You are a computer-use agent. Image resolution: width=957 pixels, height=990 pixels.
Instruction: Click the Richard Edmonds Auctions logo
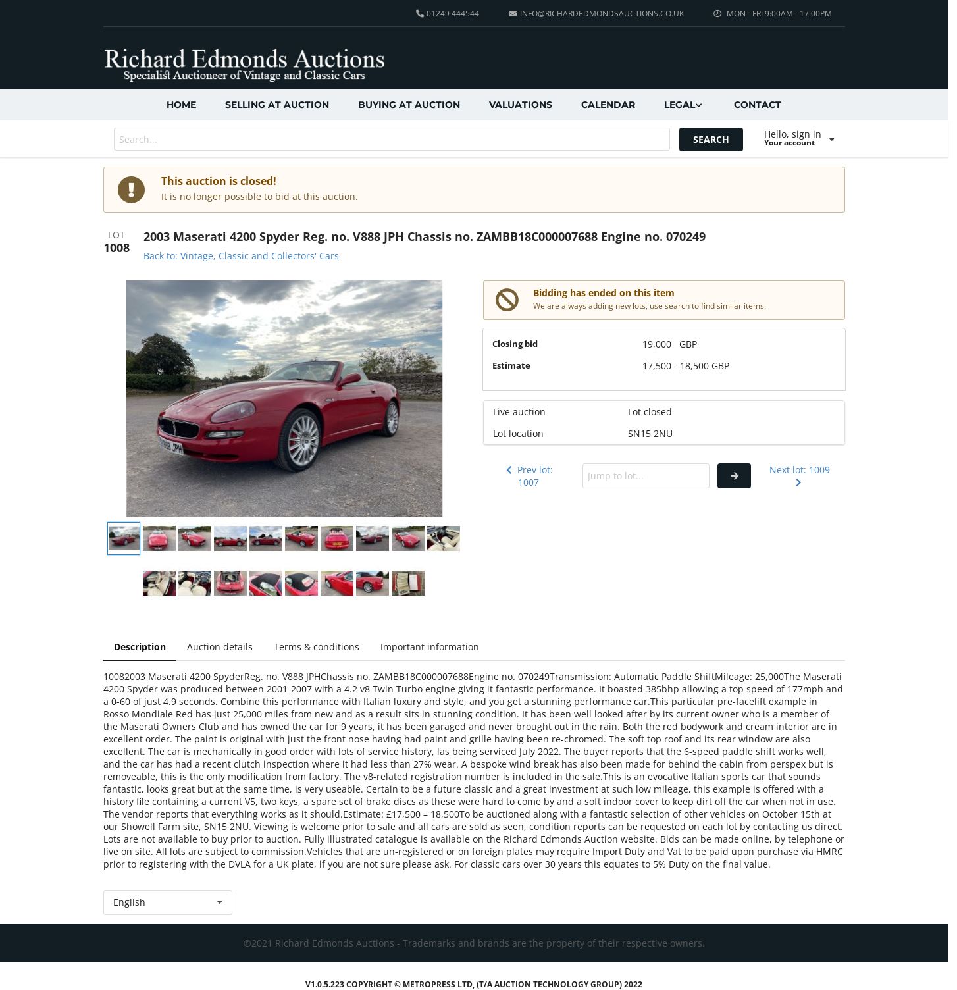click(244, 65)
